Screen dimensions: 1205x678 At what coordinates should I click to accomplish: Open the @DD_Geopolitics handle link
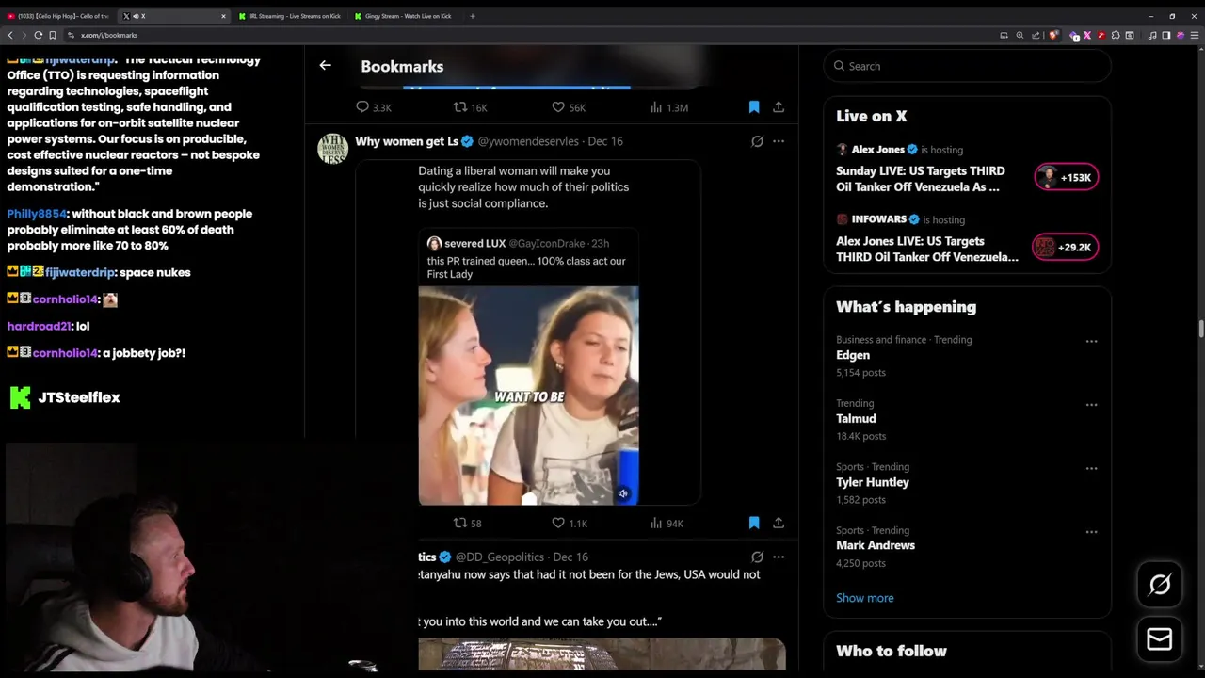[x=500, y=557]
